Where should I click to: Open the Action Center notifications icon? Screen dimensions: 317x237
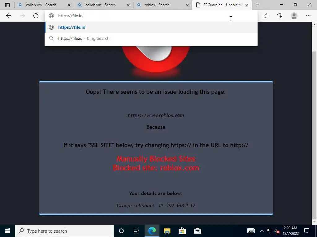307,231
